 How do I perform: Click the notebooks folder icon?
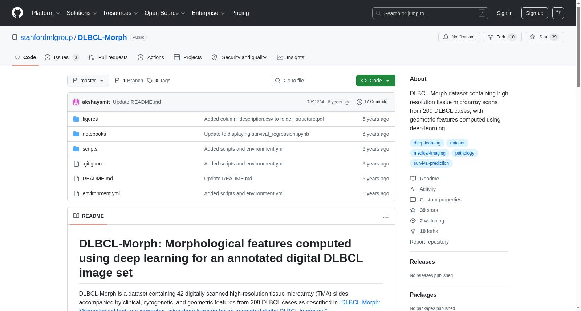(76, 134)
